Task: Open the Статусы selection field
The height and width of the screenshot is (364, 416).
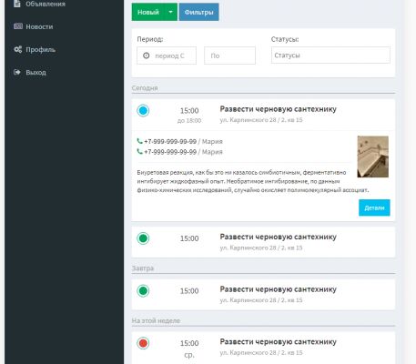Action: click(x=330, y=56)
